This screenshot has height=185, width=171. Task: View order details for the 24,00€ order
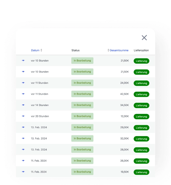(23, 83)
